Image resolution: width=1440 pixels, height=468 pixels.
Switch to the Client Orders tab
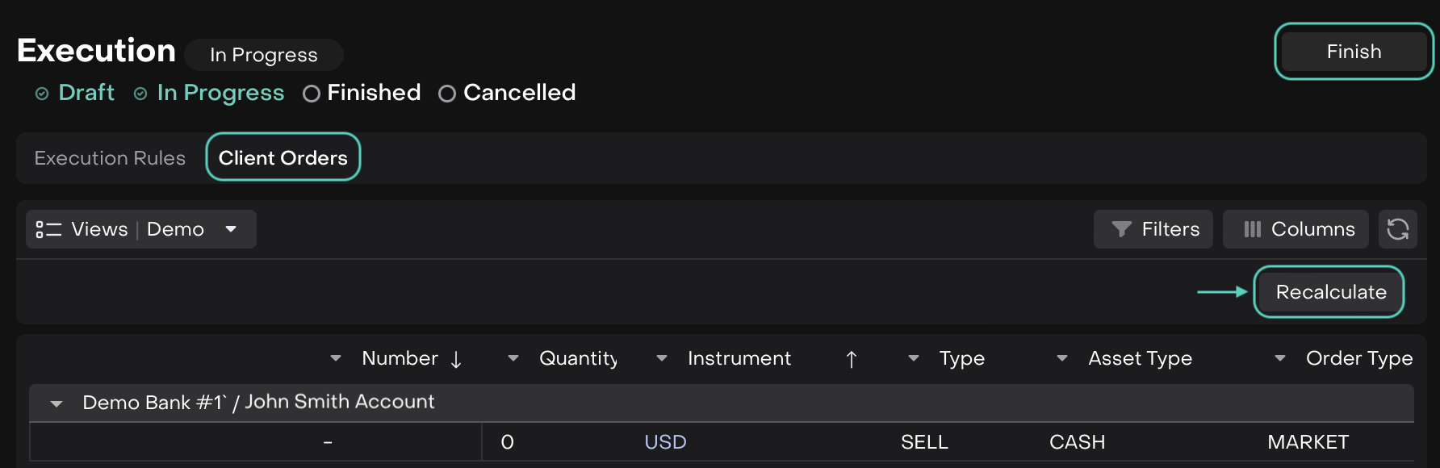point(283,157)
